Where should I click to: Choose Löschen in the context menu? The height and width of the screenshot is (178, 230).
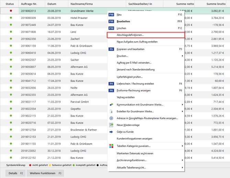(146, 28)
